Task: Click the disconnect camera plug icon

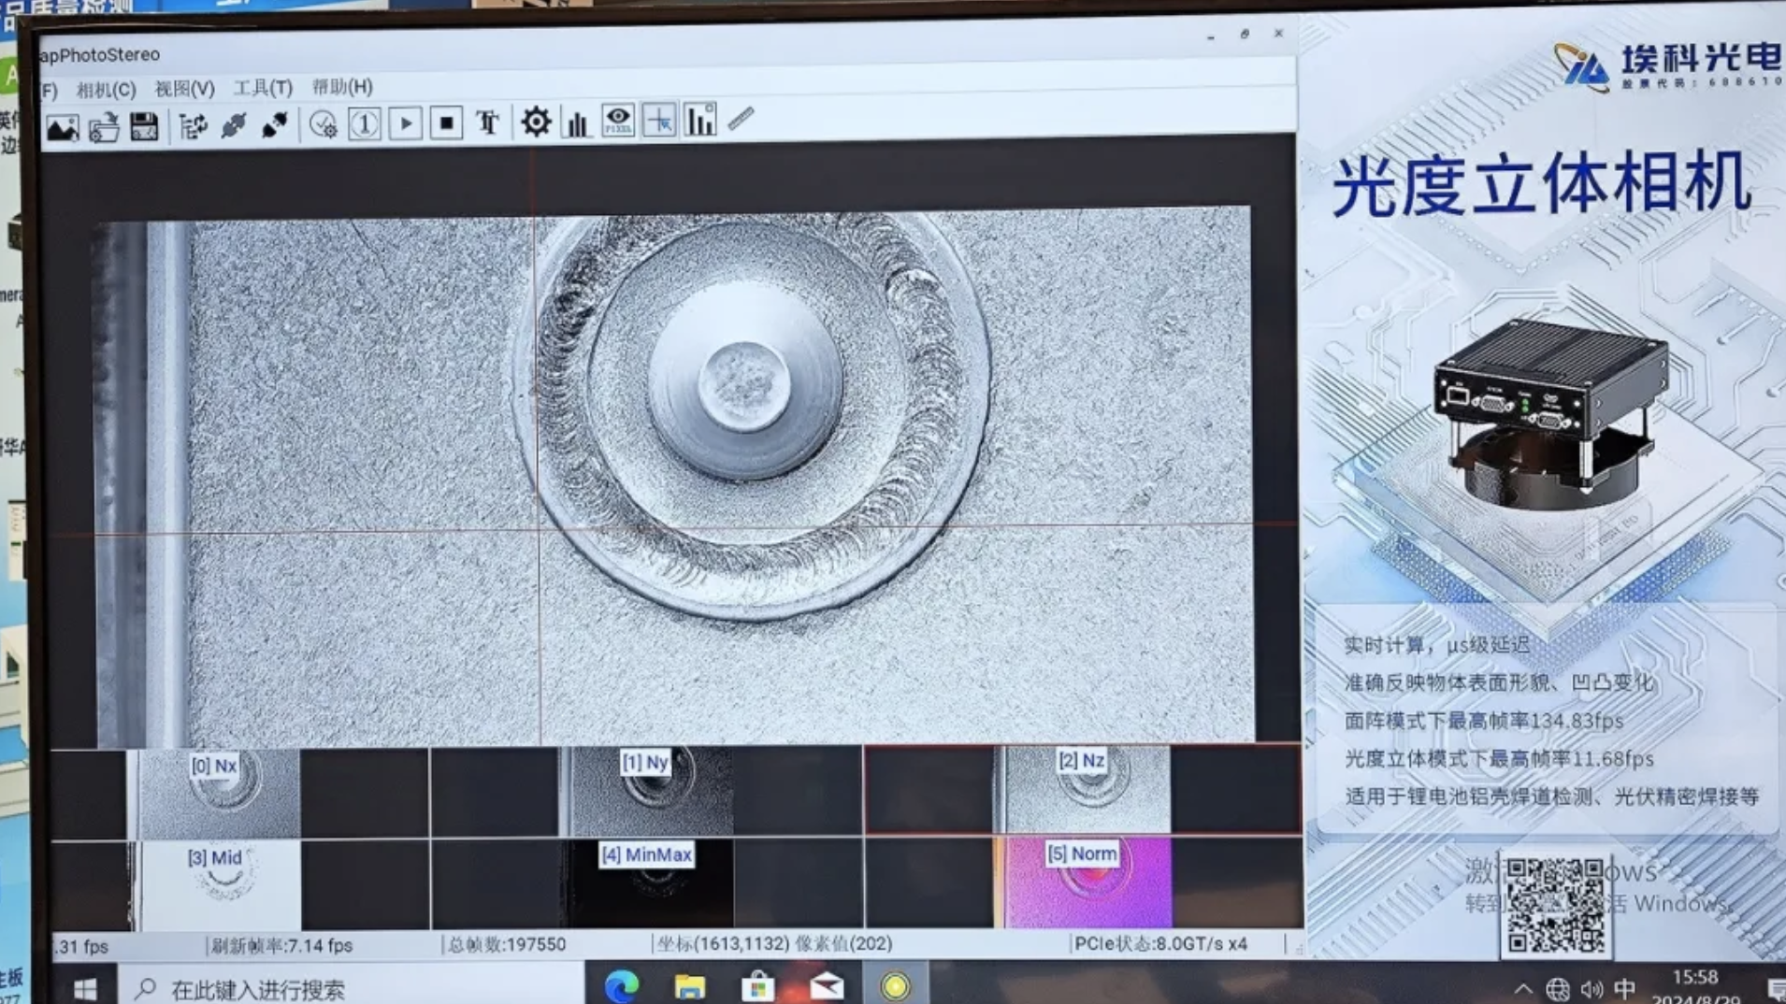Action: (274, 124)
